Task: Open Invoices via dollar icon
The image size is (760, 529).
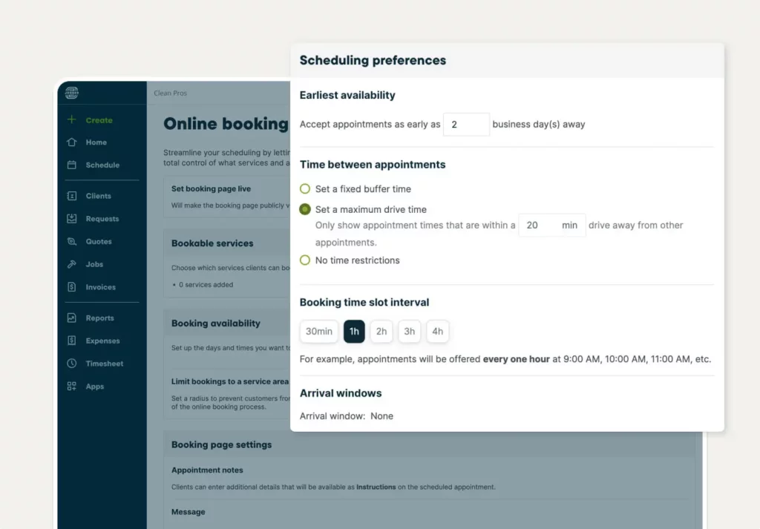Action: (72, 287)
